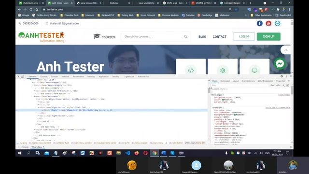Open the Lighthouse tab in DevTools
The width and height of the screenshot is (309, 174).
click(x=129, y=76)
